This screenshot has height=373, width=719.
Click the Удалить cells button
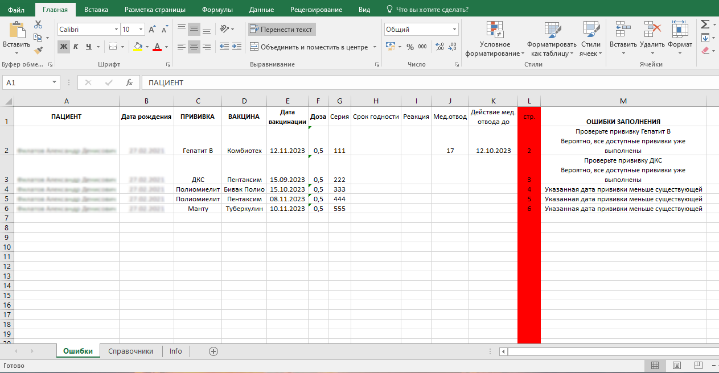pos(652,39)
